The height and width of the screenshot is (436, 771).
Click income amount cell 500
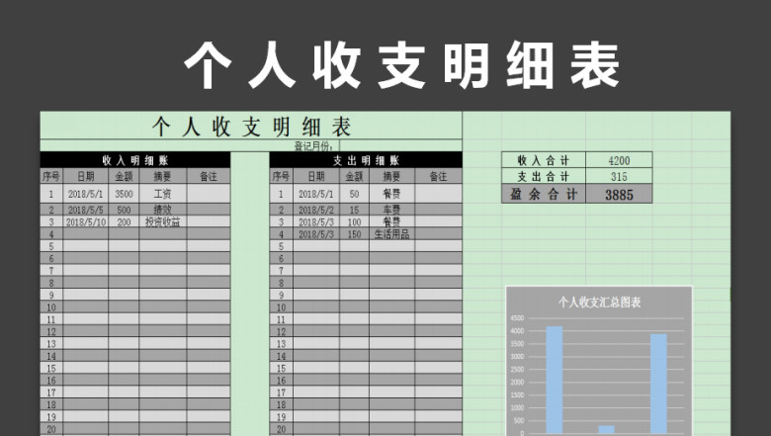[124, 210]
